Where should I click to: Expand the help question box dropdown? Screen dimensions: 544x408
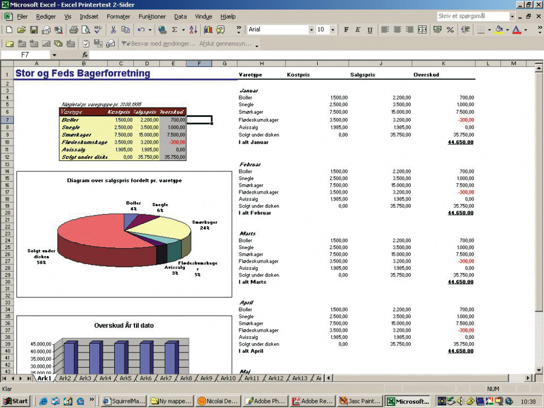tap(512, 16)
